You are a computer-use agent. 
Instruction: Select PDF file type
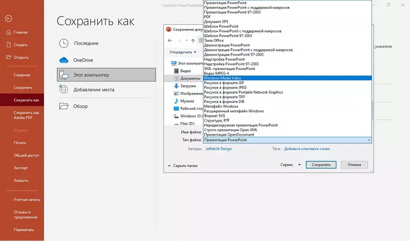287,17
